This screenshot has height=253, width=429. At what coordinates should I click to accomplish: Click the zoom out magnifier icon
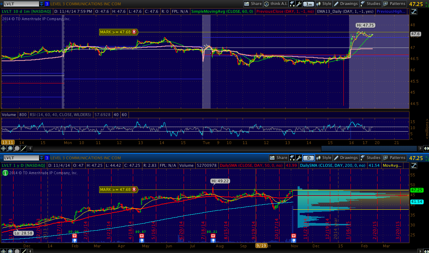17,148
